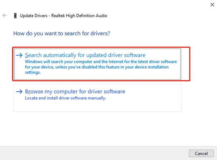Image resolution: width=217 pixels, height=160 pixels.
Task: Close the Update Drivers dialog with X
Action: (212, 5)
